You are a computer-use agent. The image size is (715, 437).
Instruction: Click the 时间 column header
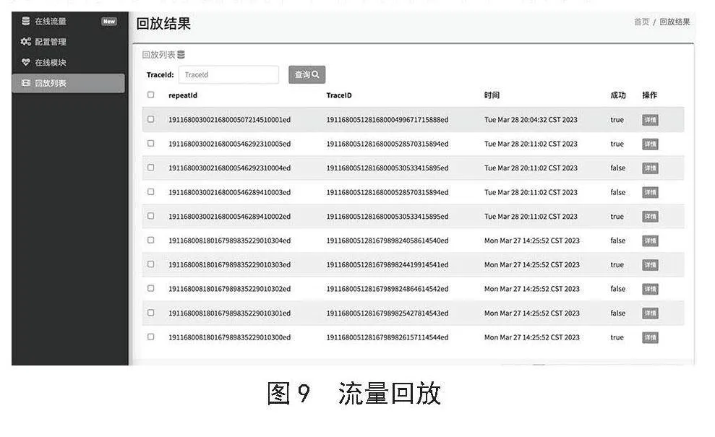(492, 95)
